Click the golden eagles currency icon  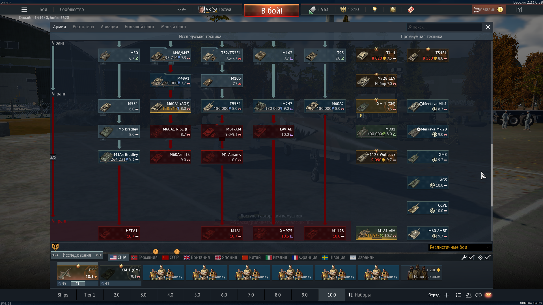click(x=343, y=10)
